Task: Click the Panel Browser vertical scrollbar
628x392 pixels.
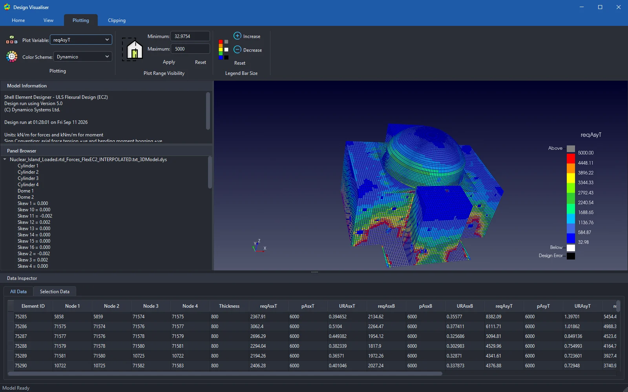Action: point(210,172)
